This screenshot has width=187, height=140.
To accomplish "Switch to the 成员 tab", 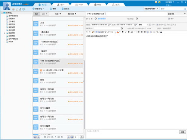I will (x=116, y=4).
